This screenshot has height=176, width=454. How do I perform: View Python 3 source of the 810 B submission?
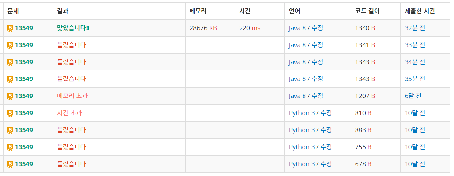(302, 113)
